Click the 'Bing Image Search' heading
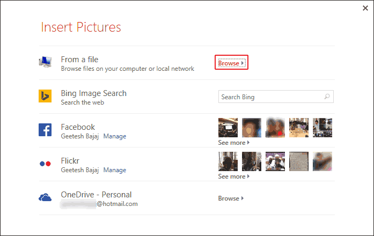 (93, 93)
